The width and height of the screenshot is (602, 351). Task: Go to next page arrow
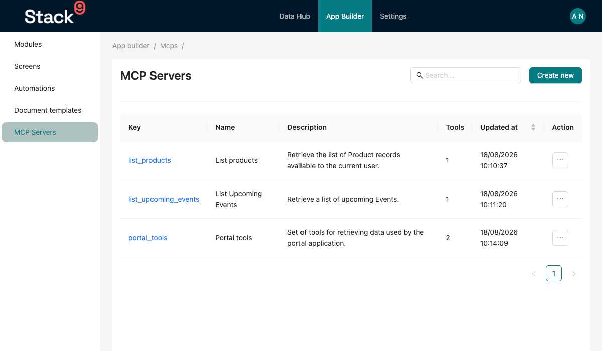(574, 274)
